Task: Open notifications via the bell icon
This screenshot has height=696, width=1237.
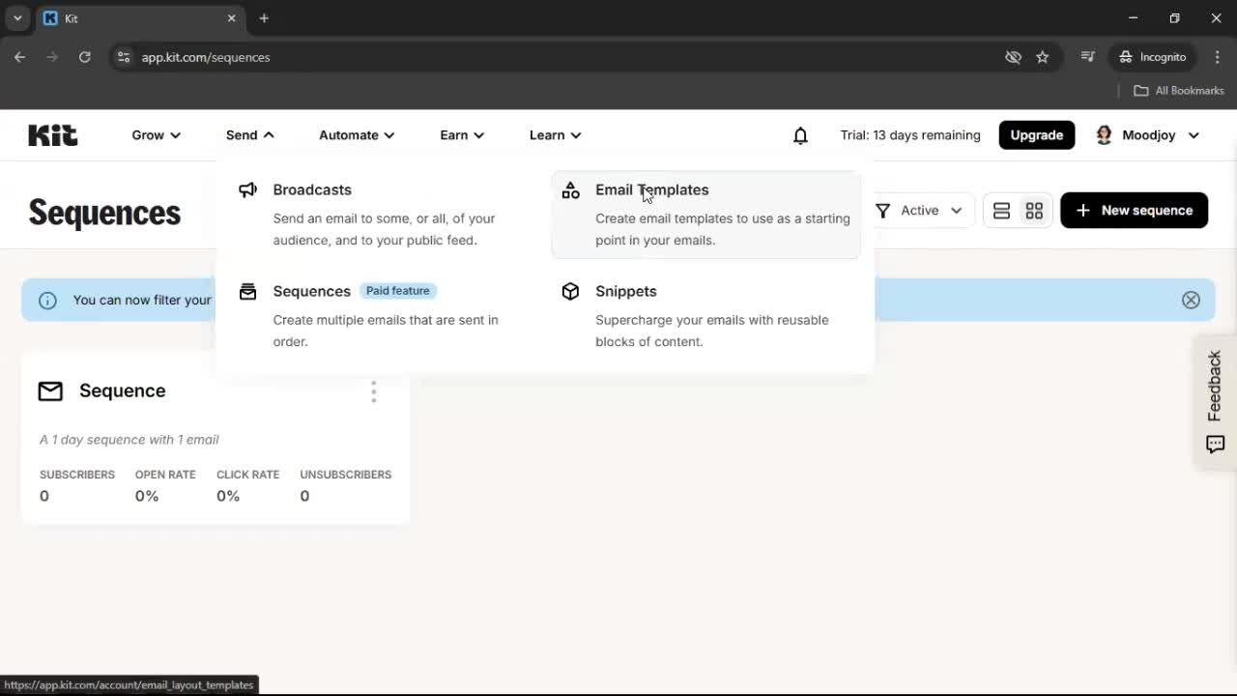Action: (x=800, y=135)
